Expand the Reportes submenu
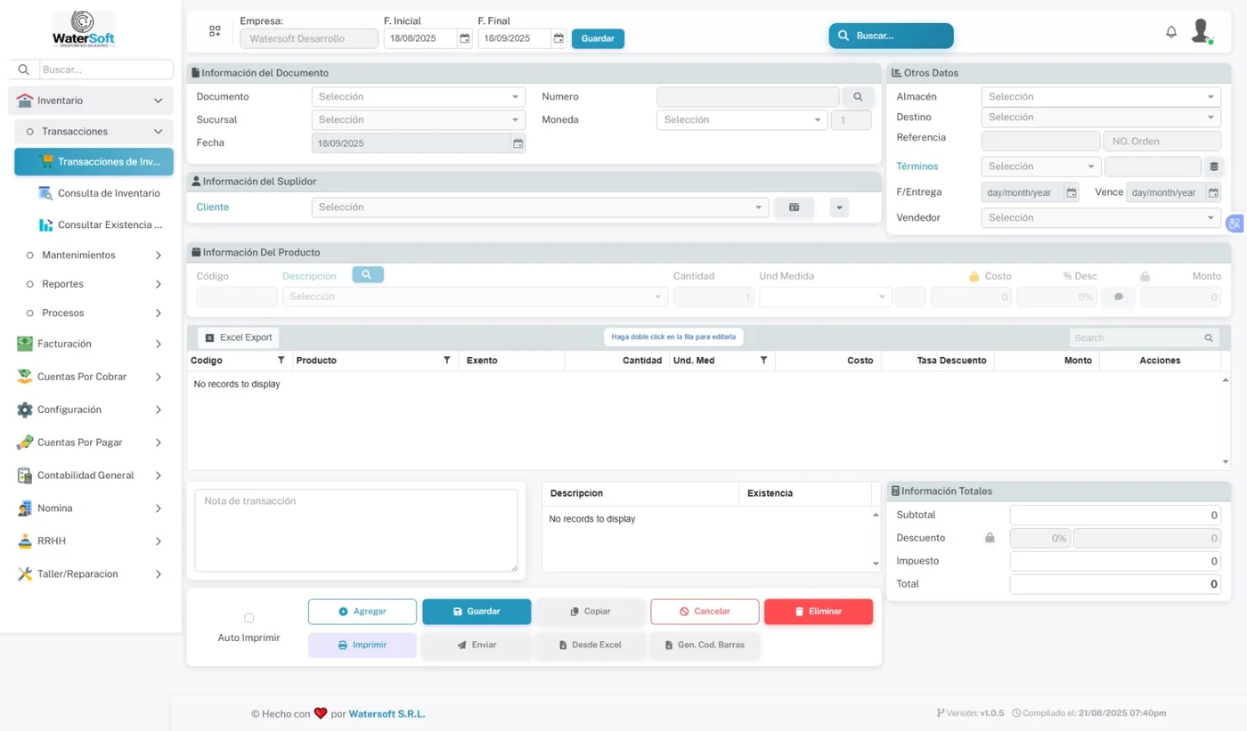The height and width of the screenshot is (731, 1247). tap(94, 284)
